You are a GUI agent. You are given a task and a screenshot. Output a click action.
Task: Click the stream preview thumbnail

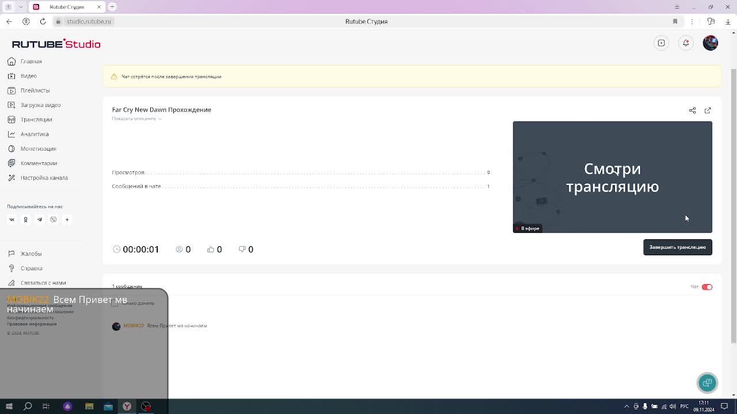613,177
